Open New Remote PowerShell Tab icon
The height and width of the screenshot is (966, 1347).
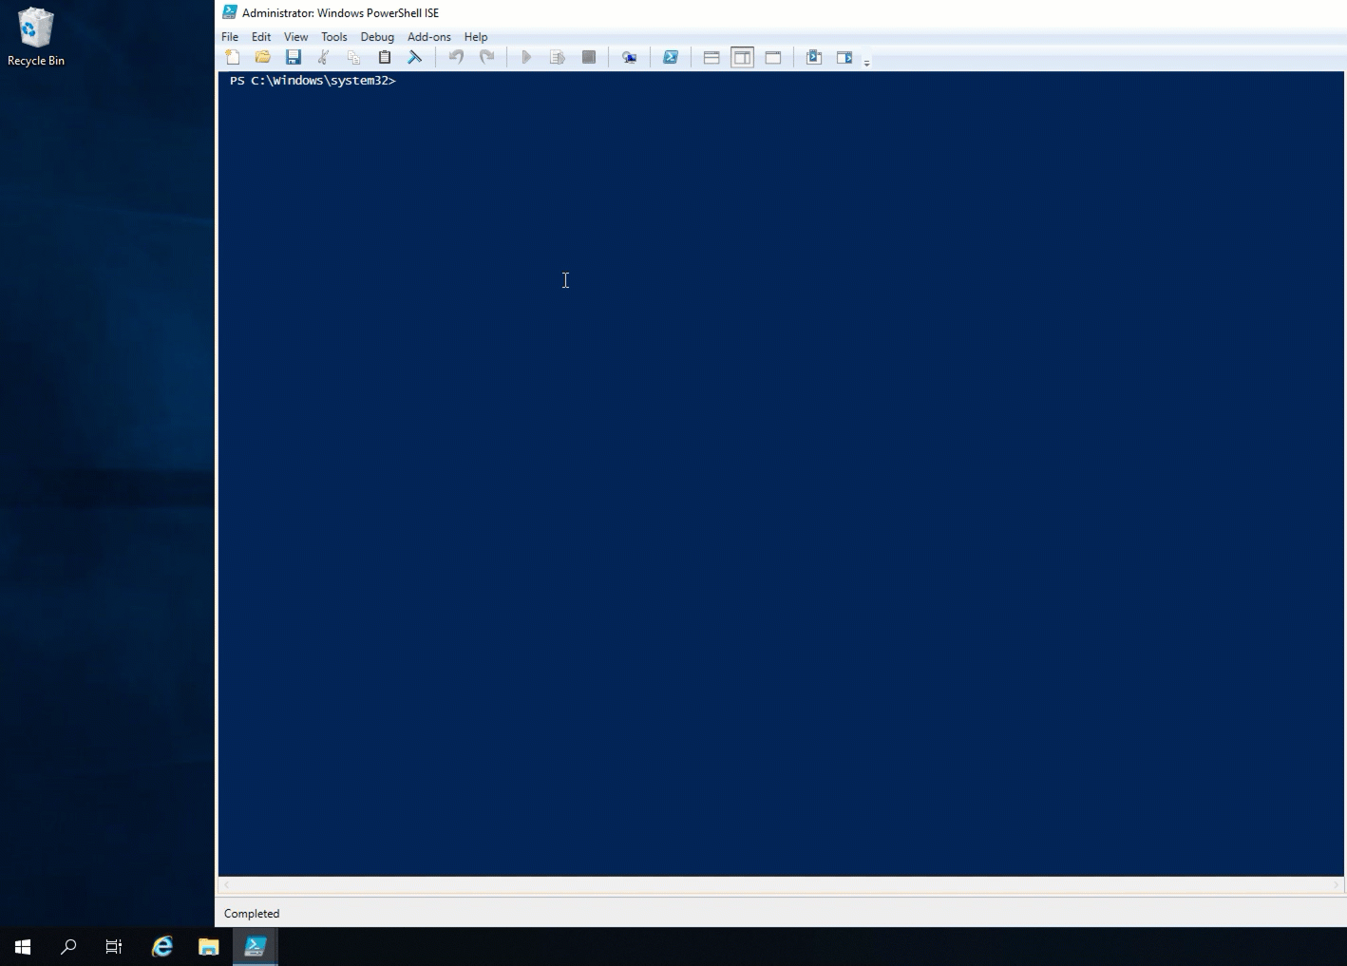coord(629,58)
